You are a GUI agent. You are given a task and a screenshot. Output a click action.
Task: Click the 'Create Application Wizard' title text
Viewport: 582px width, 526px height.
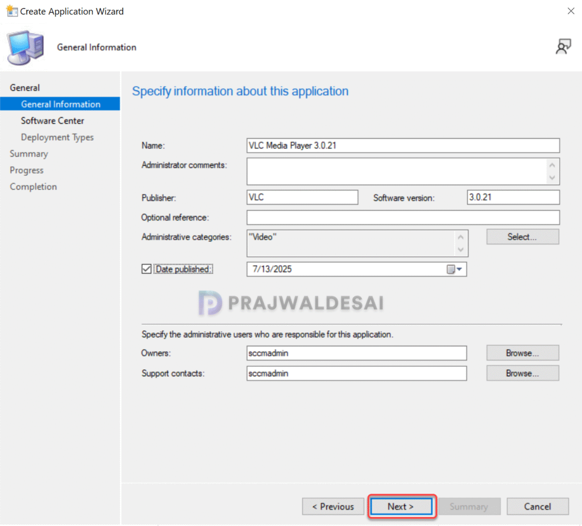coord(72,11)
